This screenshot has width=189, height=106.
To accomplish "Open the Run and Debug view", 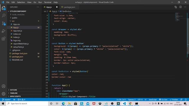I will tap(4, 31).
